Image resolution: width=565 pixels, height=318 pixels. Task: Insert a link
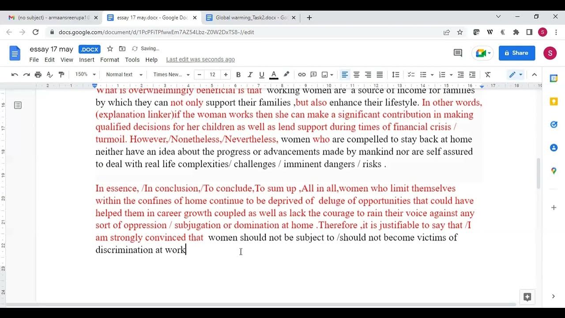[x=302, y=75]
